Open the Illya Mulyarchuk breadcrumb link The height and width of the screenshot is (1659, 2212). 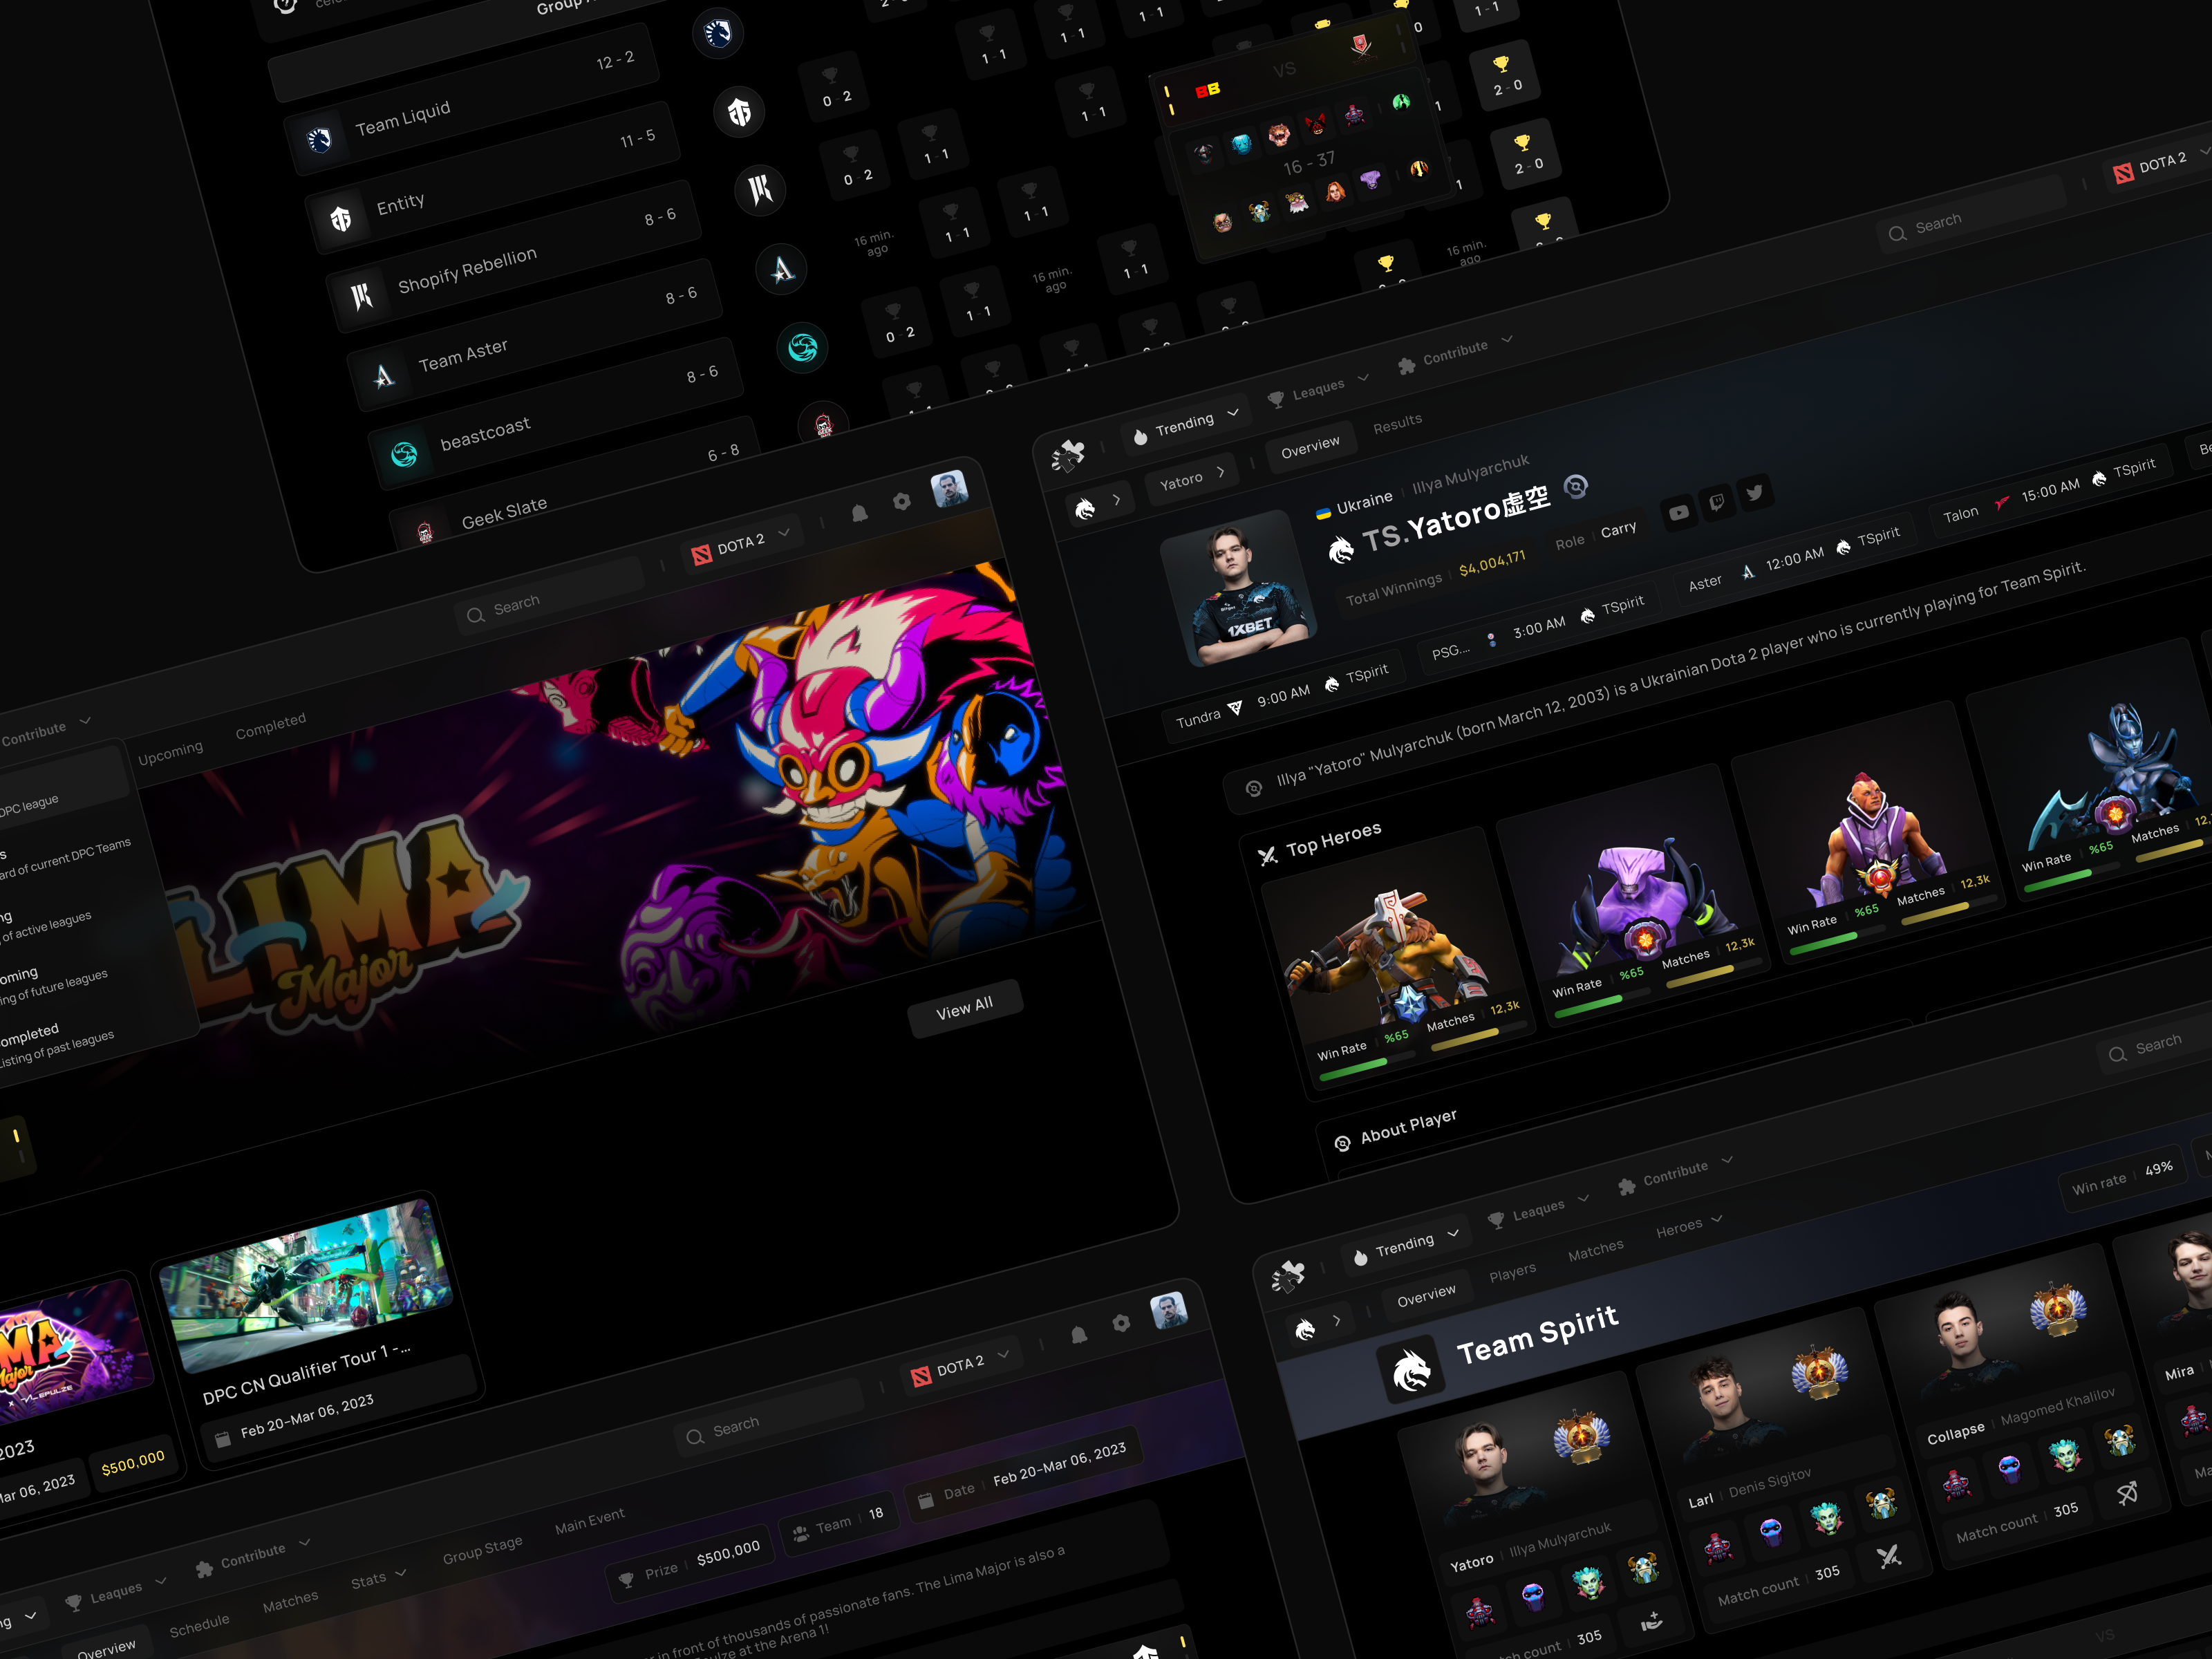point(1471,473)
